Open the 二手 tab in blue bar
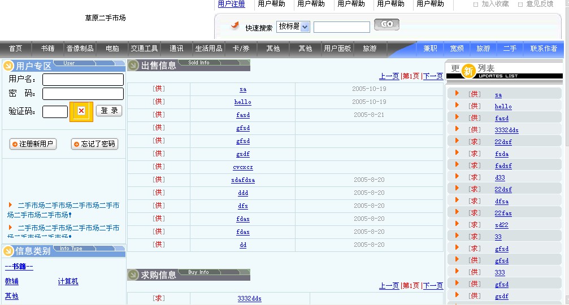This screenshot has width=569, height=305. coord(510,49)
